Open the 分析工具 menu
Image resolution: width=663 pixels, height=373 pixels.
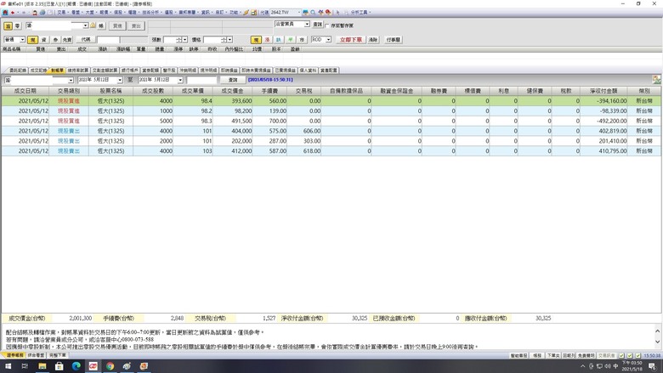(x=359, y=13)
